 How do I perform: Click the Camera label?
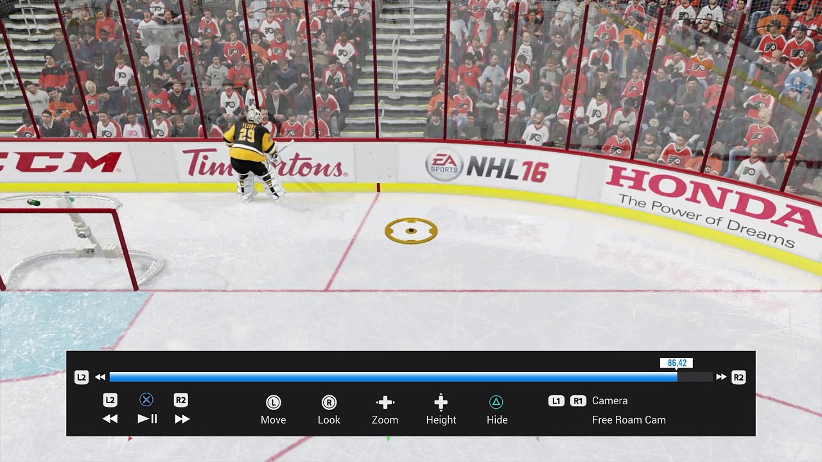pos(610,401)
